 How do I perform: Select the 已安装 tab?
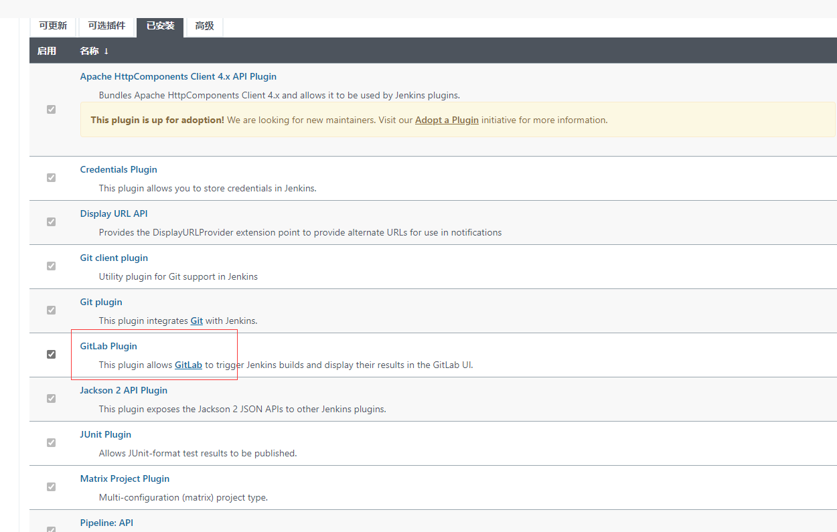(x=160, y=26)
